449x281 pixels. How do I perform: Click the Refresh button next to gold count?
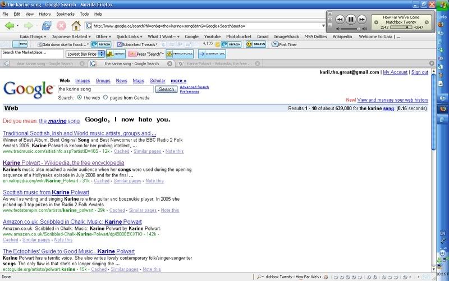231,44
